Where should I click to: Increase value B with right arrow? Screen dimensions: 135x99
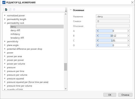tap(128, 36)
